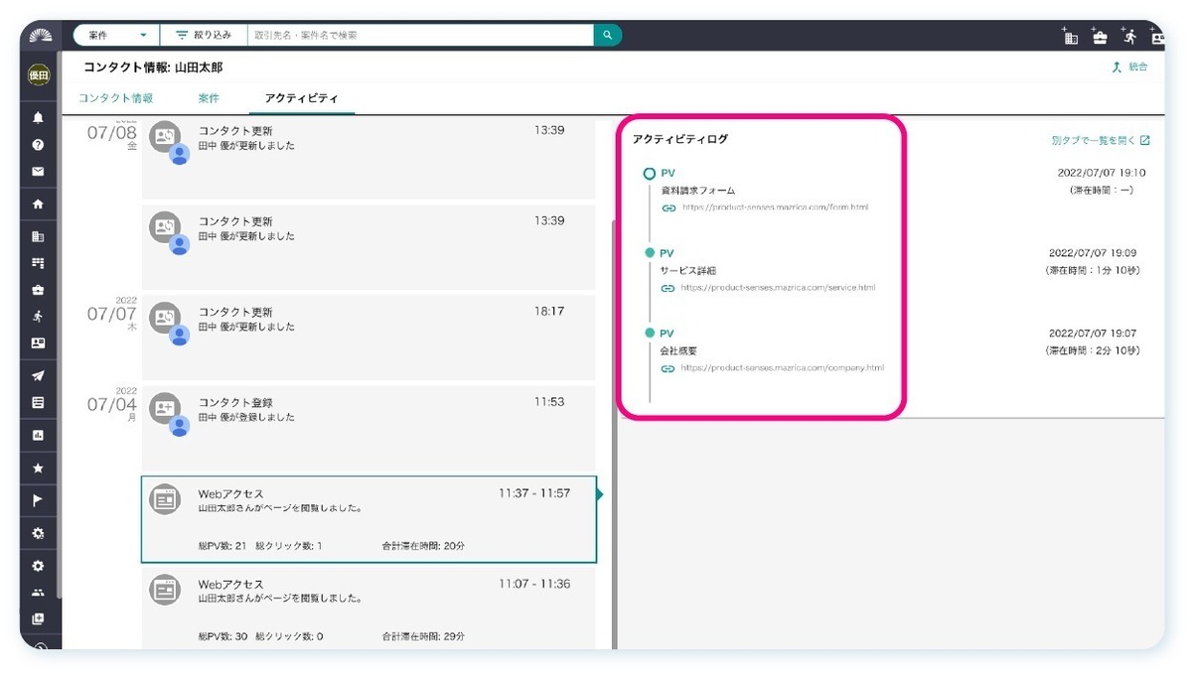Click the add deal briefcase icon
Screen dimensions: 1192x676
[x=1100, y=37]
